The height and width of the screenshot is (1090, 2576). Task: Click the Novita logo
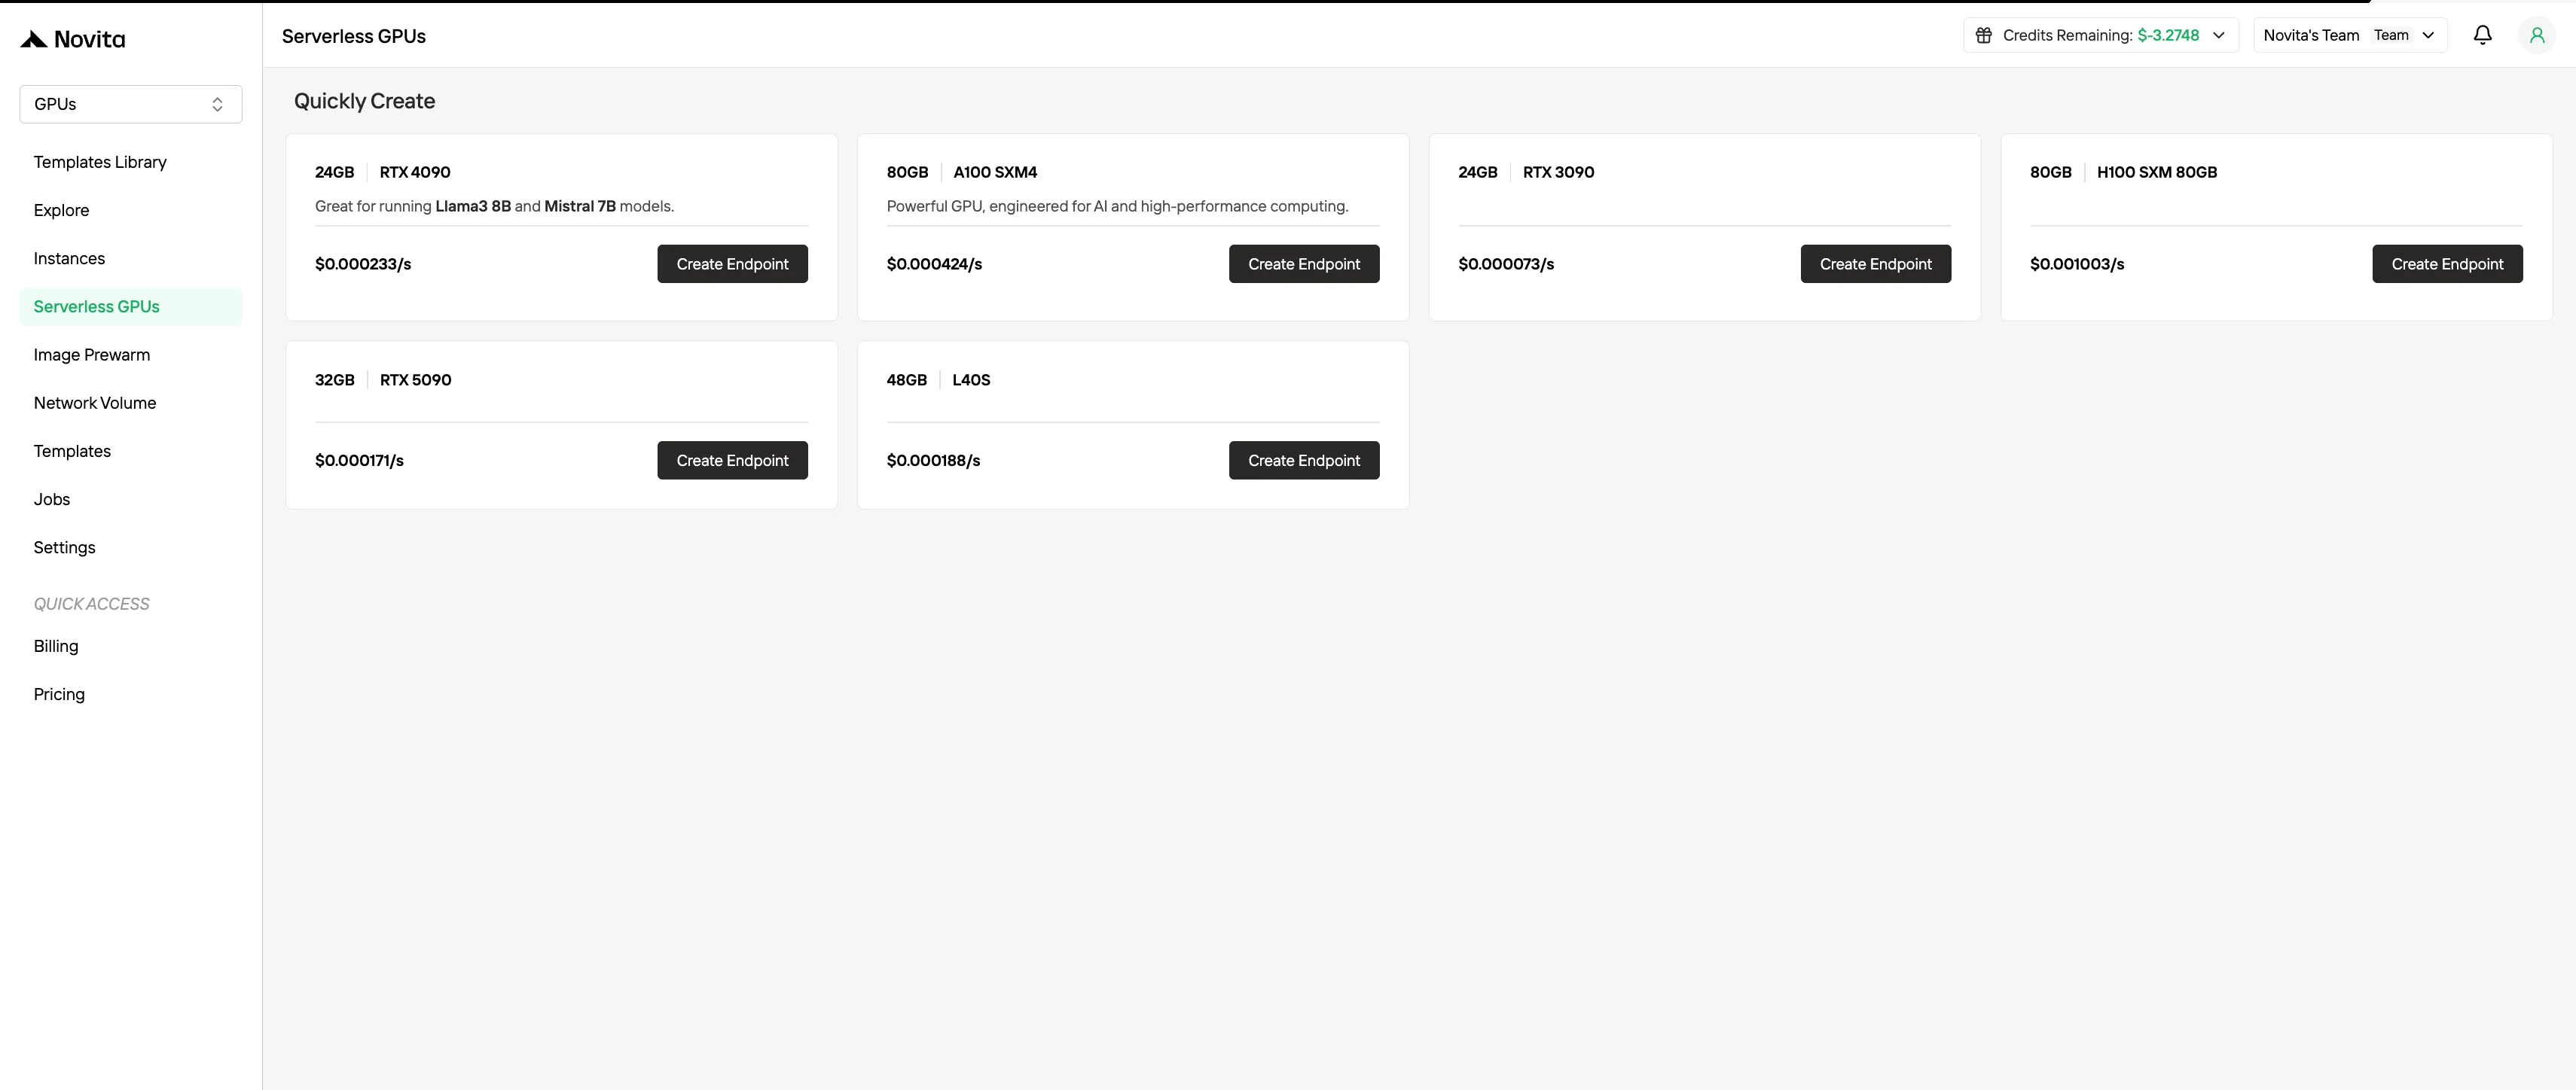click(73, 39)
